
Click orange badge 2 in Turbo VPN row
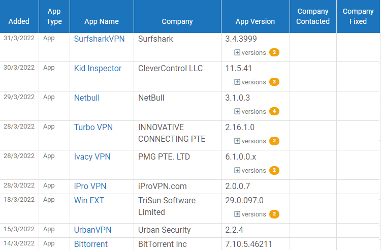tap(274, 141)
